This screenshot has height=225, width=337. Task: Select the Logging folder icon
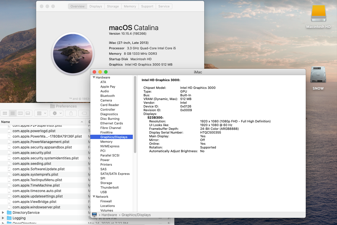click(9, 218)
